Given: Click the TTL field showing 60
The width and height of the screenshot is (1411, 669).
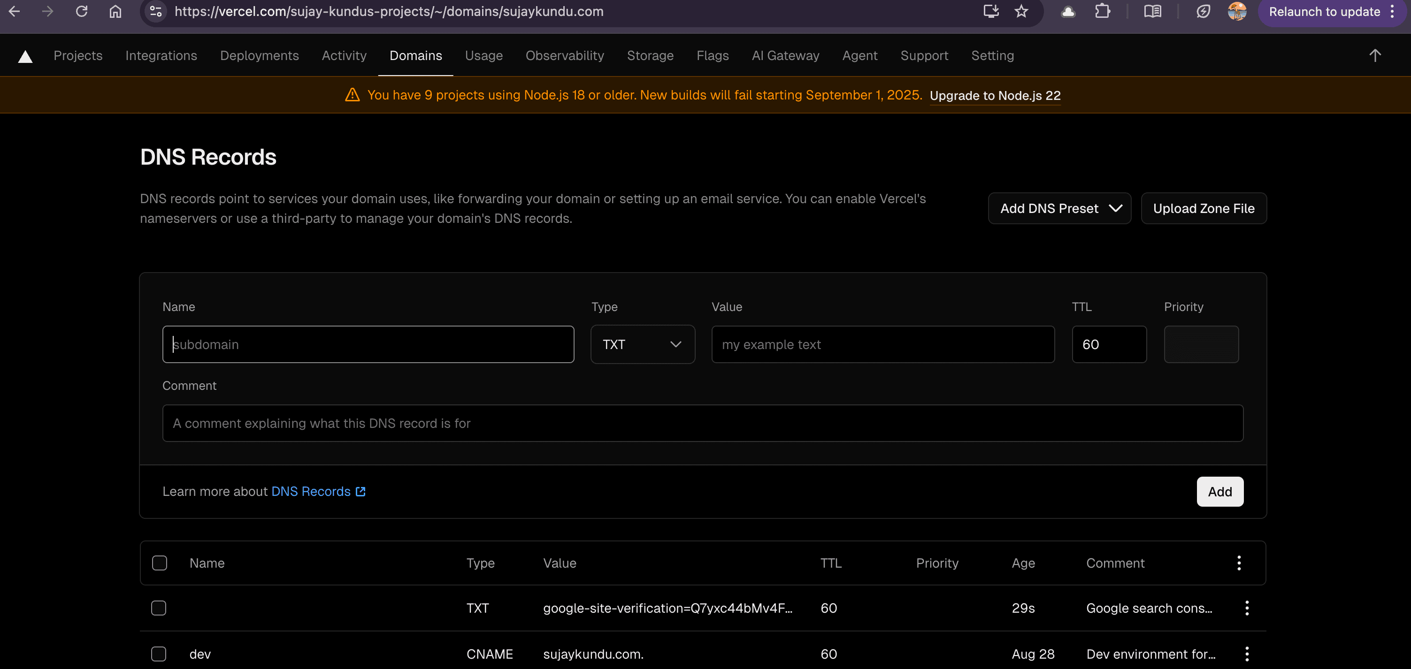Looking at the screenshot, I should tap(1109, 344).
